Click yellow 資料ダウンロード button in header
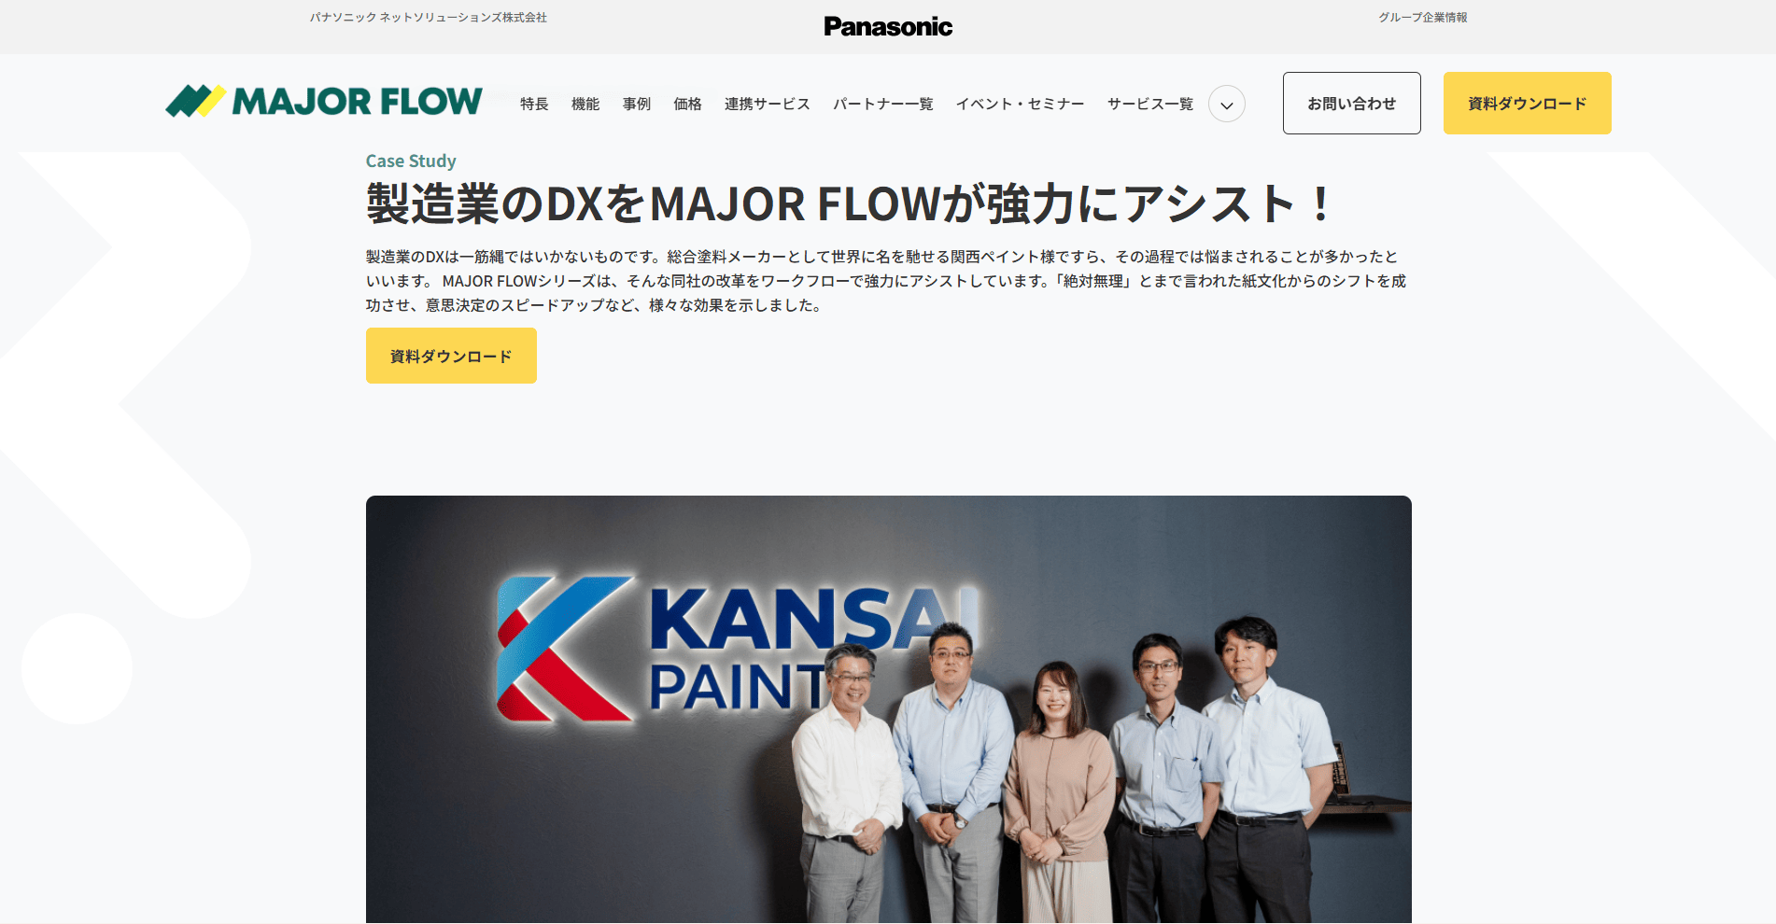Image resolution: width=1776 pixels, height=924 pixels. click(x=1528, y=103)
